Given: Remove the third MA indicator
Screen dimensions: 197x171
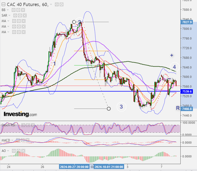Looking at the screenshot, I should 24,32.
